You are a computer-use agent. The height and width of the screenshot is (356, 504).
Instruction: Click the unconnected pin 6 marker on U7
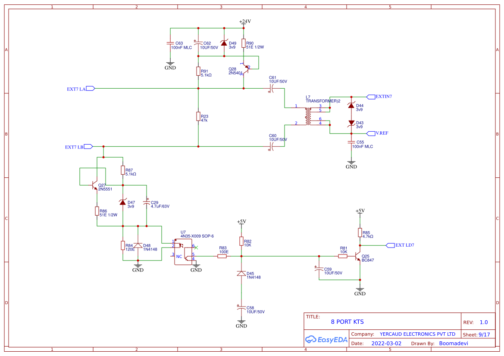(197, 248)
